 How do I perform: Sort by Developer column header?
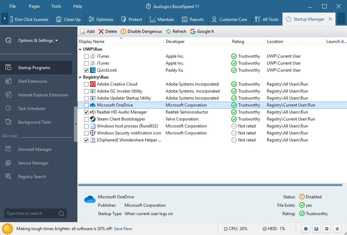coord(197,42)
